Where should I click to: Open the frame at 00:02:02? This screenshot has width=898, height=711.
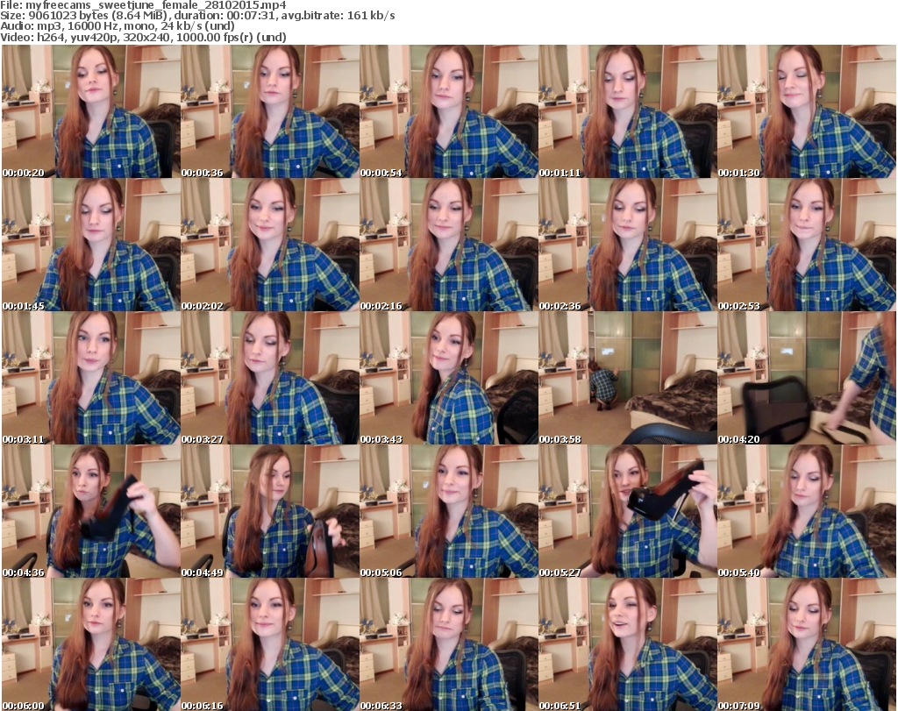click(x=270, y=245)
